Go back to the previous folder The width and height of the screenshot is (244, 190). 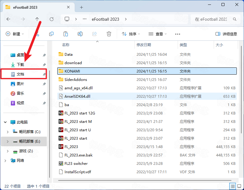[8, 19]
